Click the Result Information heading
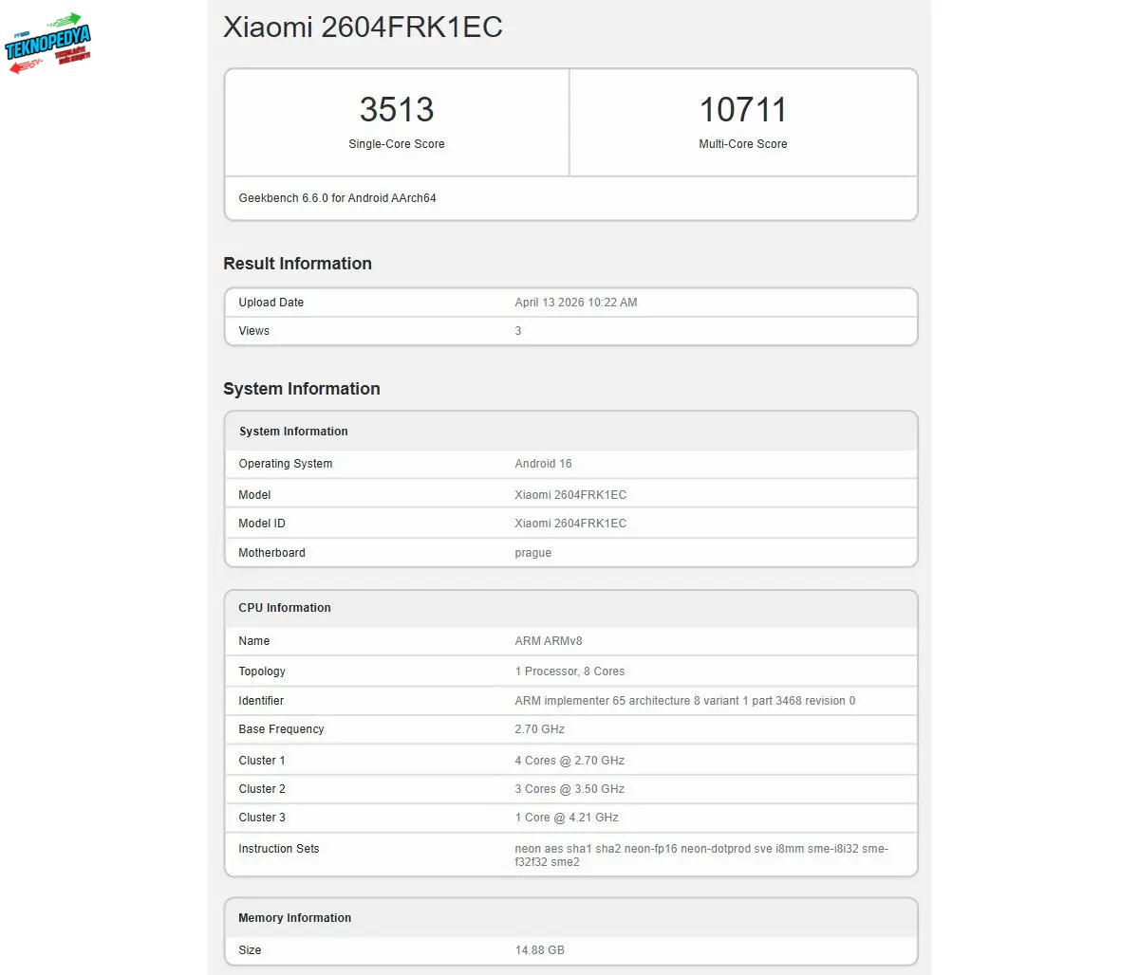Viewport: 1139px width, 975px height. tap(297, 264)
